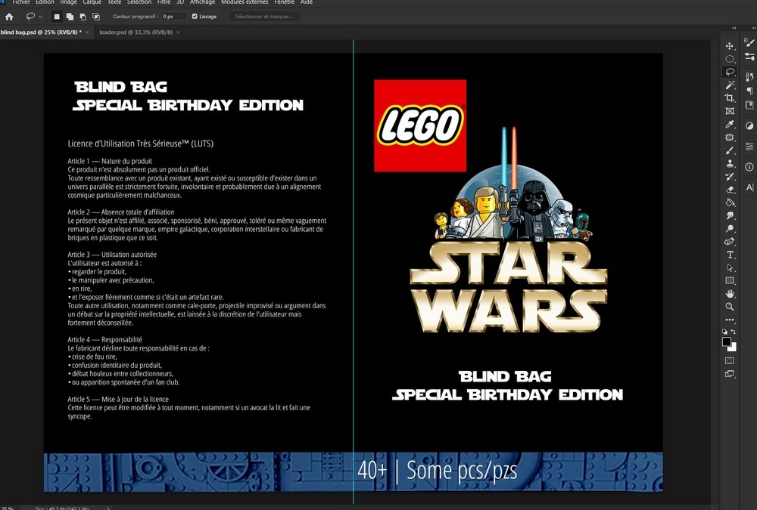The width and height of the screenshot is (757, 510).
Task: Select the Crop tool
Action: tap(730, 98)
